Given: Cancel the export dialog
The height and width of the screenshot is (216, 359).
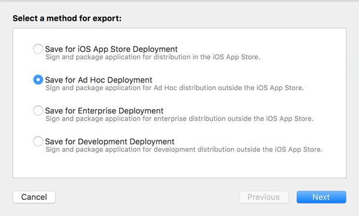Looking at the screenshot, I should point(34,197).
